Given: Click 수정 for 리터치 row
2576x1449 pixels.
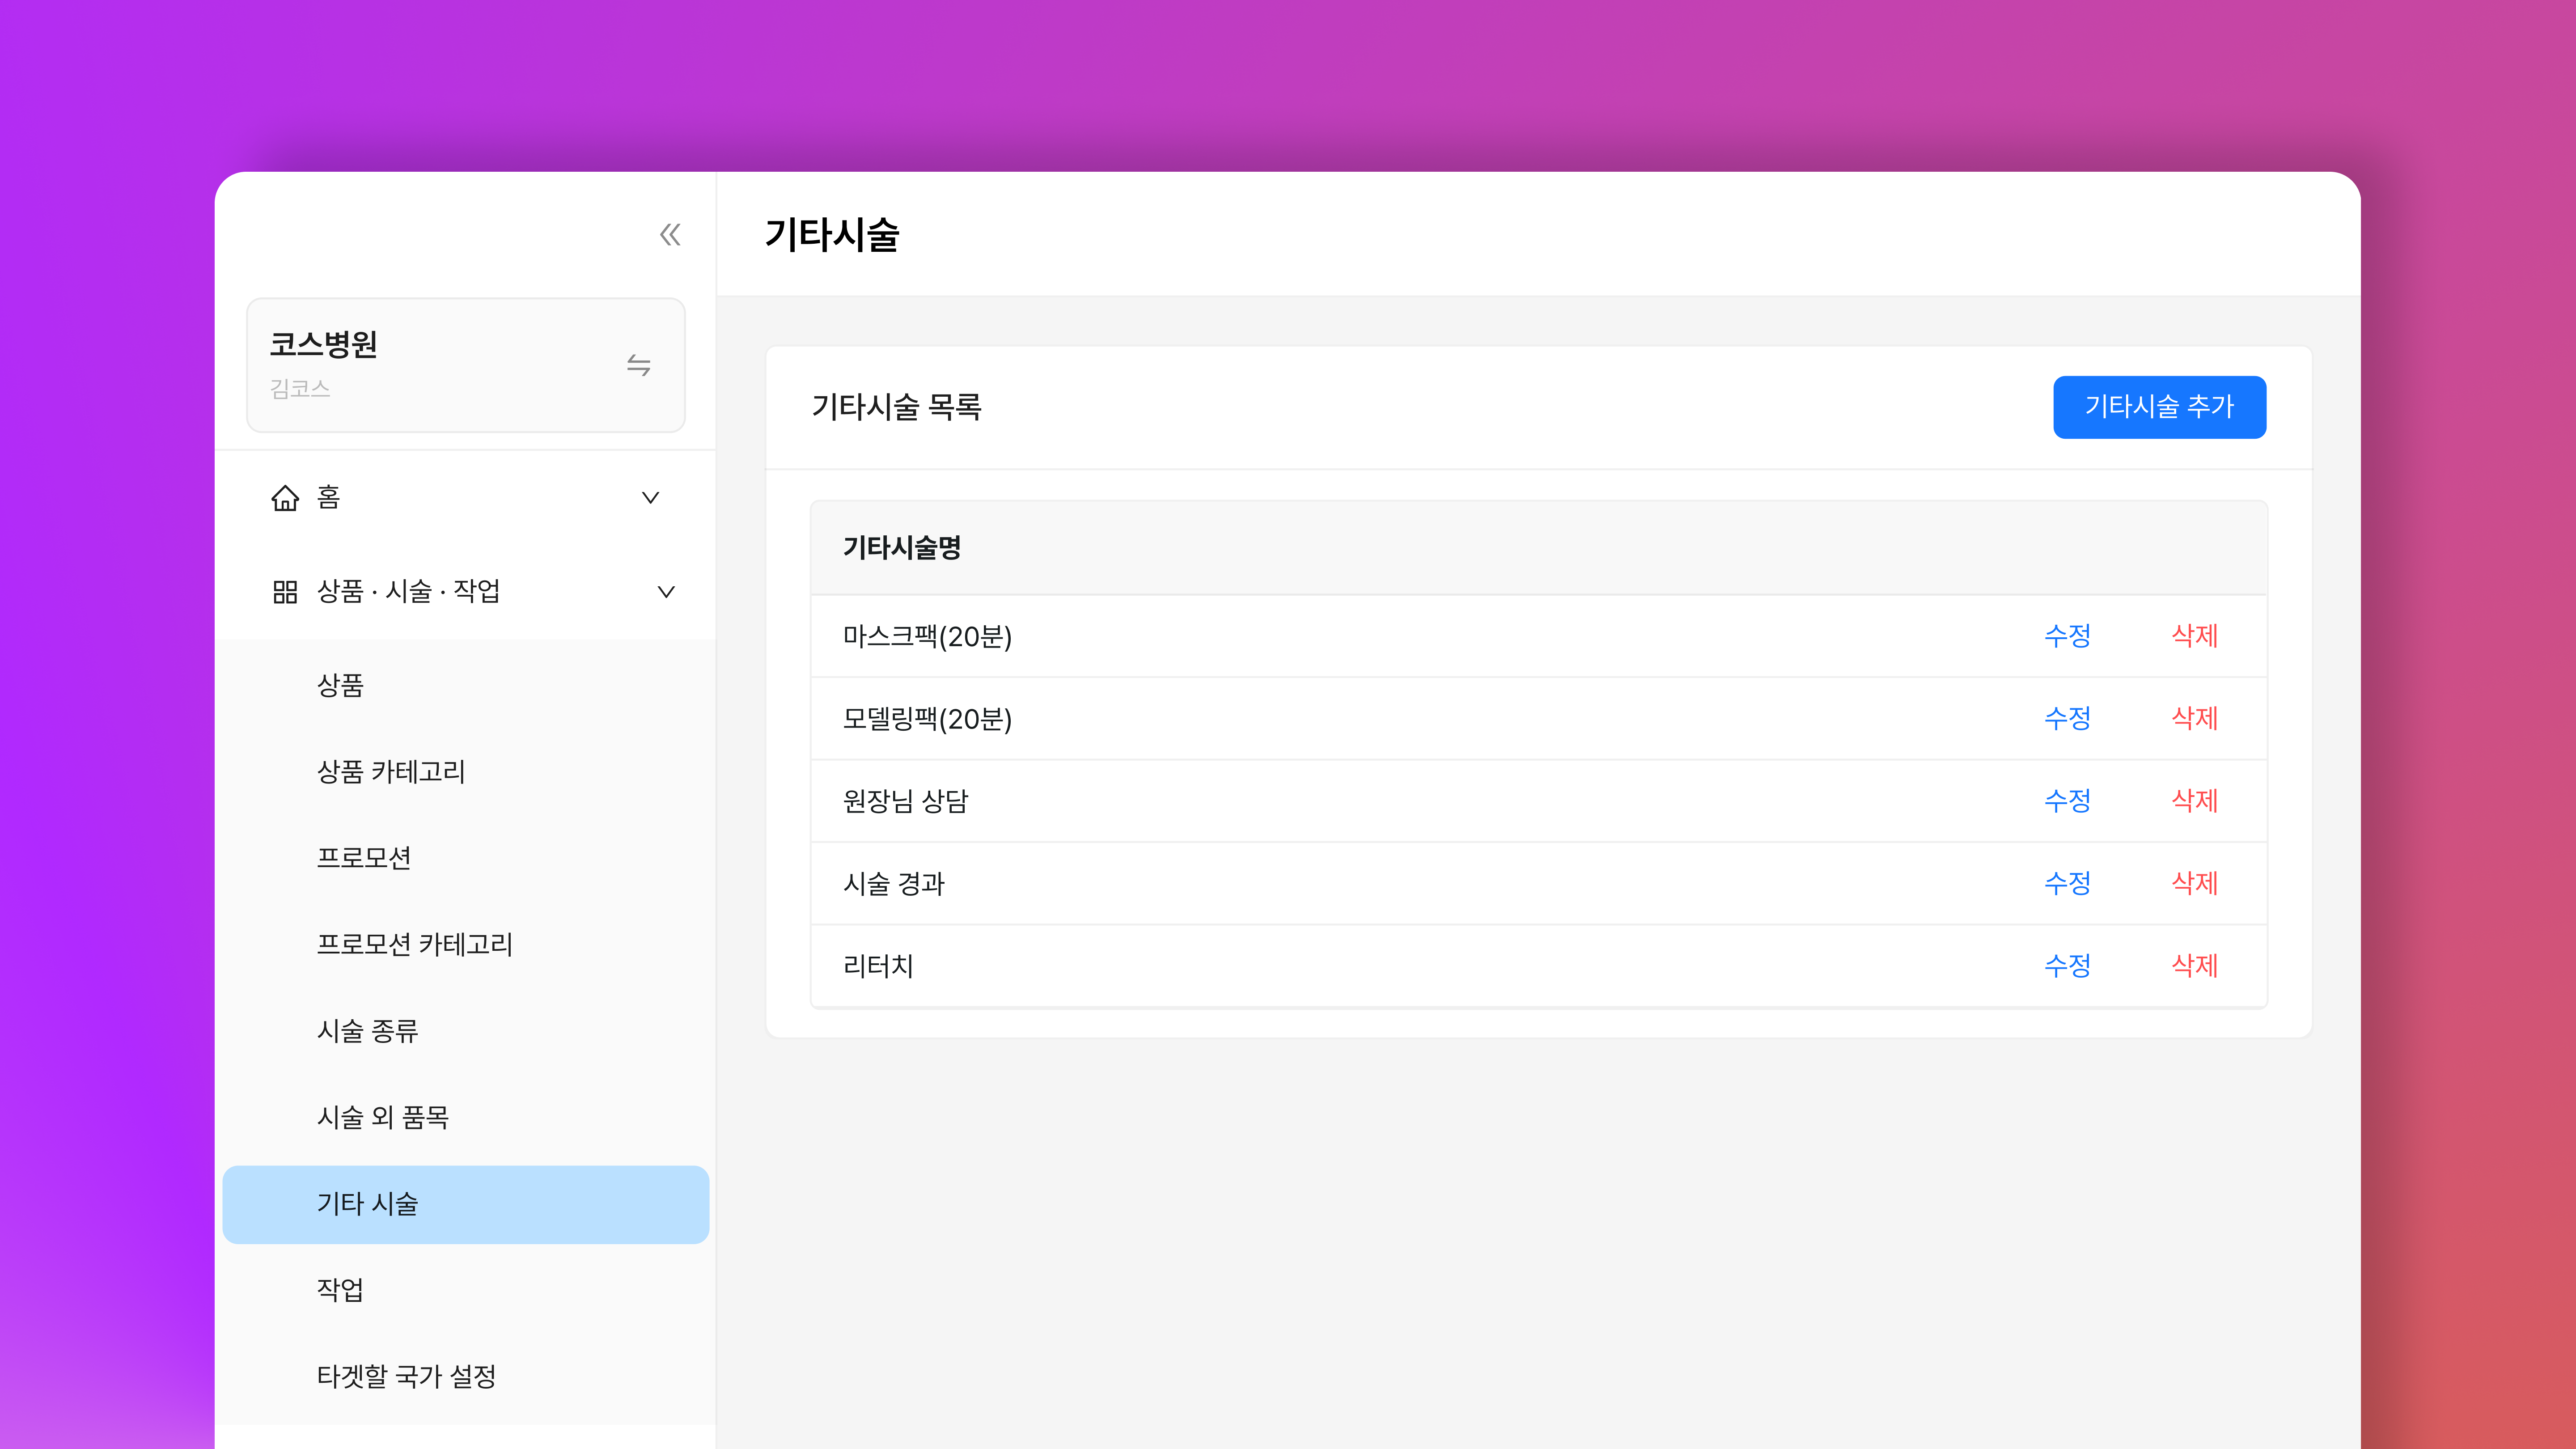Looking at the screenshot, I should pyautogui.click(x=2067, y=966).
